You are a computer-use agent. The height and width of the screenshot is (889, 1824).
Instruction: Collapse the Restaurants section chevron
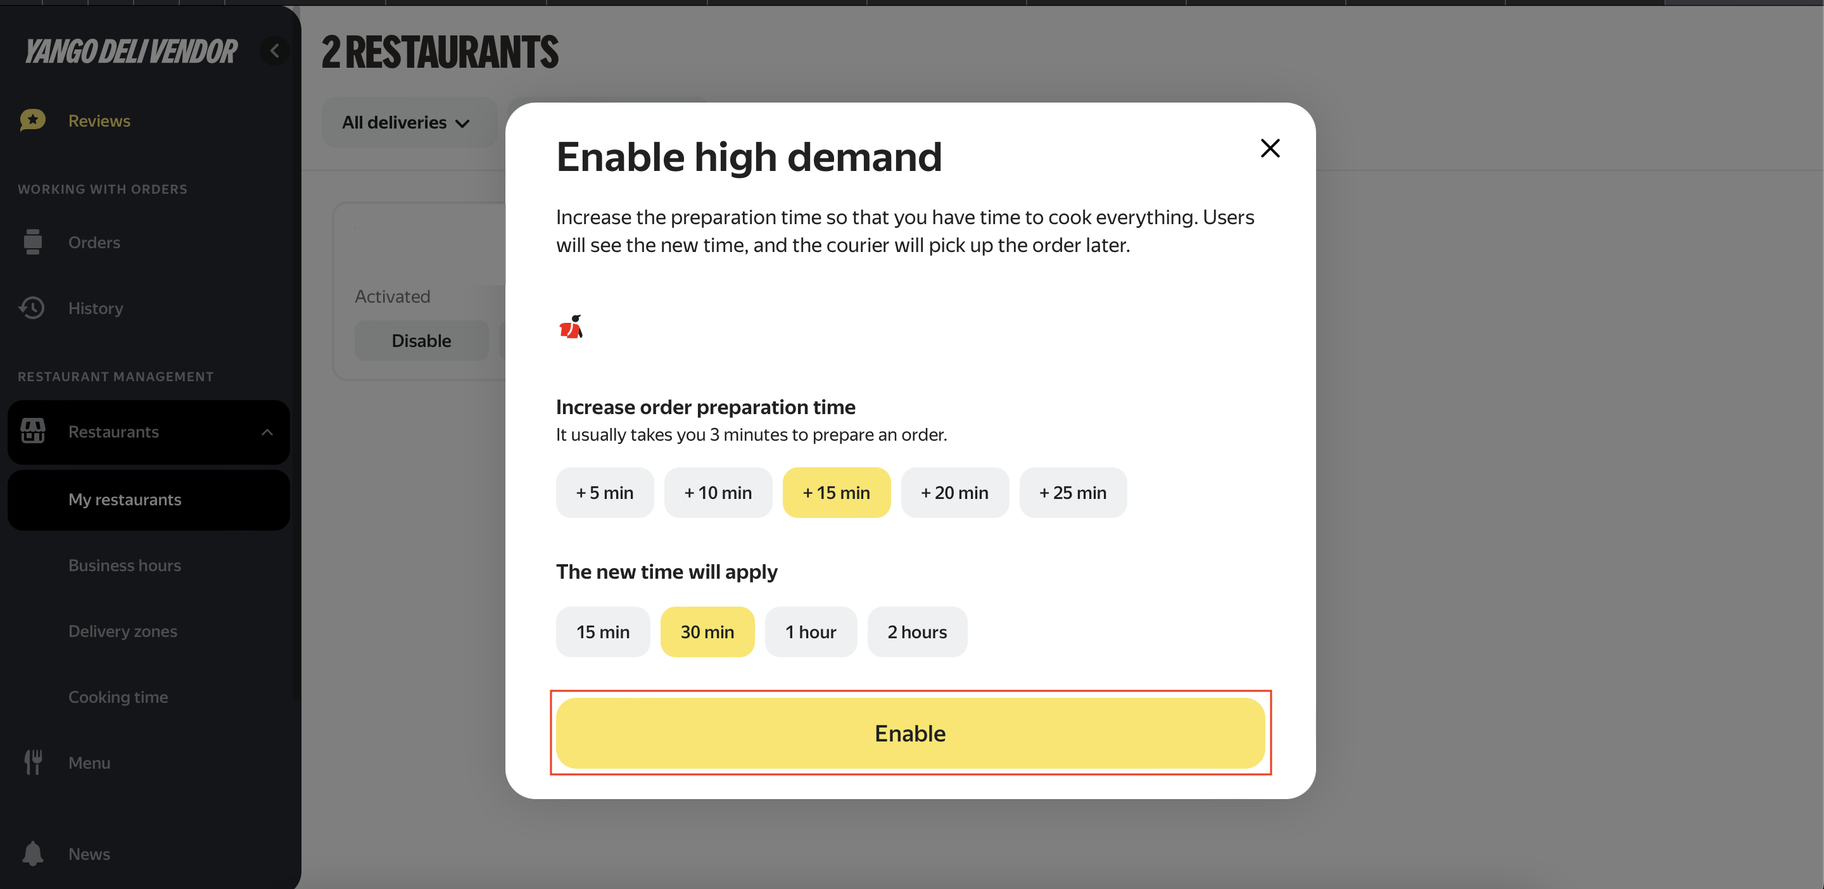click(x=267, y=432)
